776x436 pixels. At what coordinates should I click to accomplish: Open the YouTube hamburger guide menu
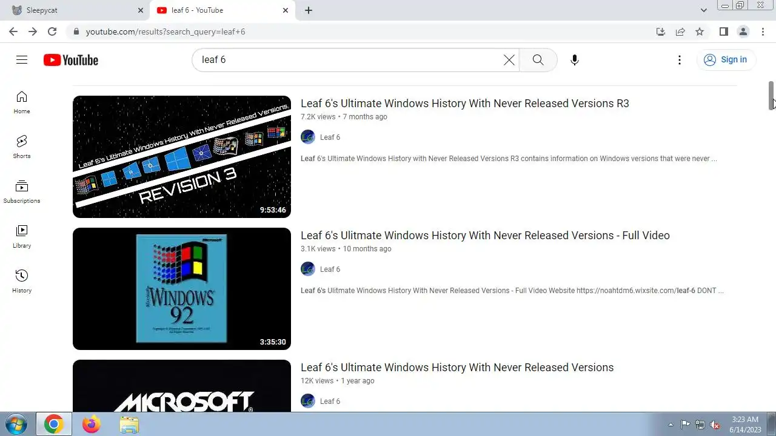[x=22, y=60]
